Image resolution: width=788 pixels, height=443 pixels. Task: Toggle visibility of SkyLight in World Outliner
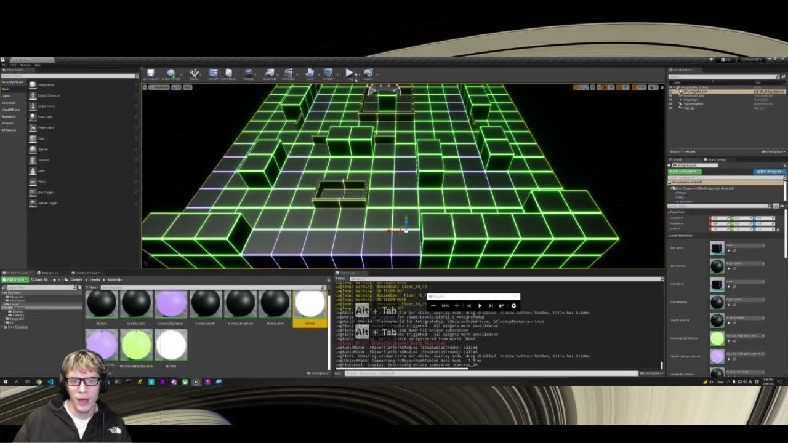point(671,108)
